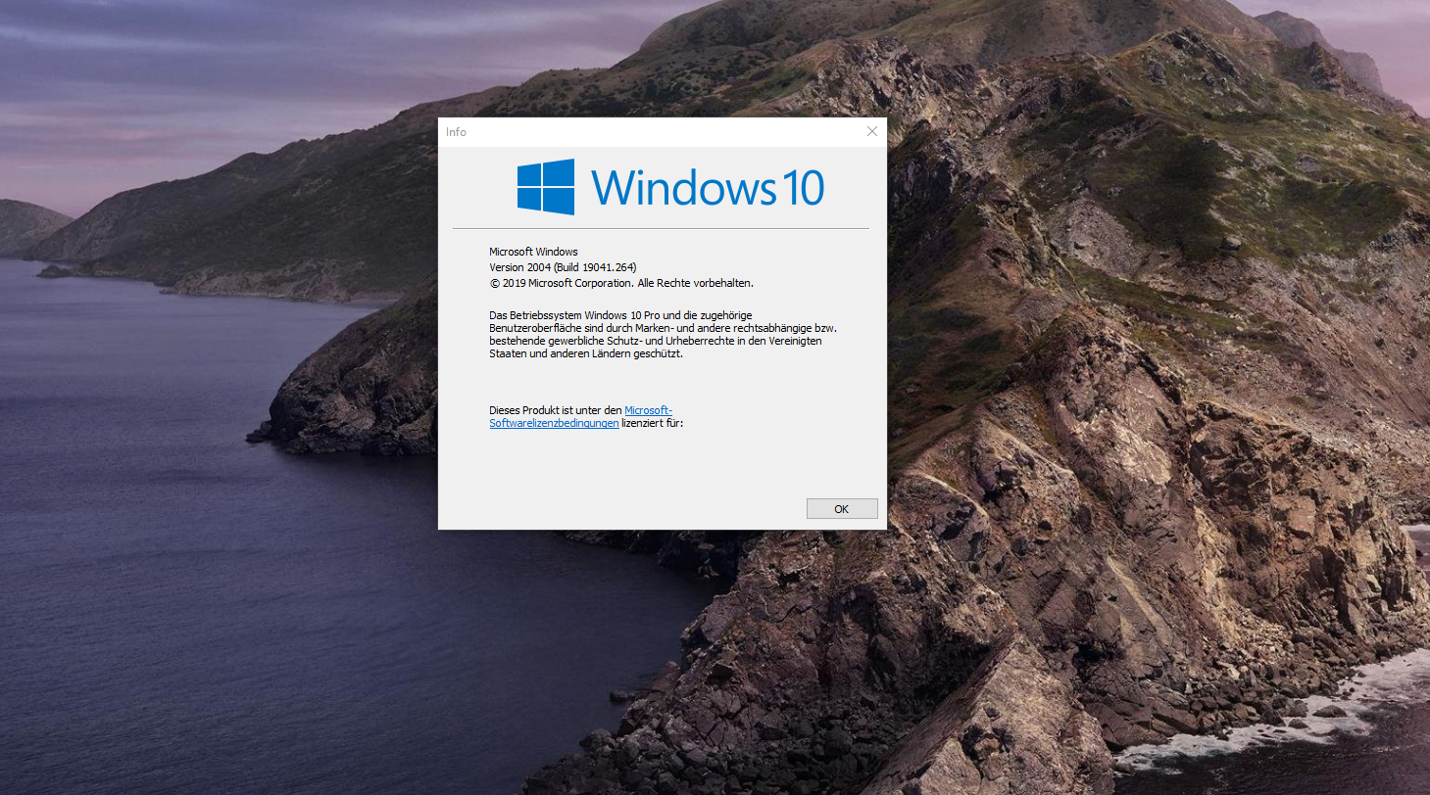Image resolution: width=1430 pixels, height=795 pixels.
Task: Click the paragraph starting 'Das Betriebssystem Windows 10 Pro'
Action: pos(664,334)
